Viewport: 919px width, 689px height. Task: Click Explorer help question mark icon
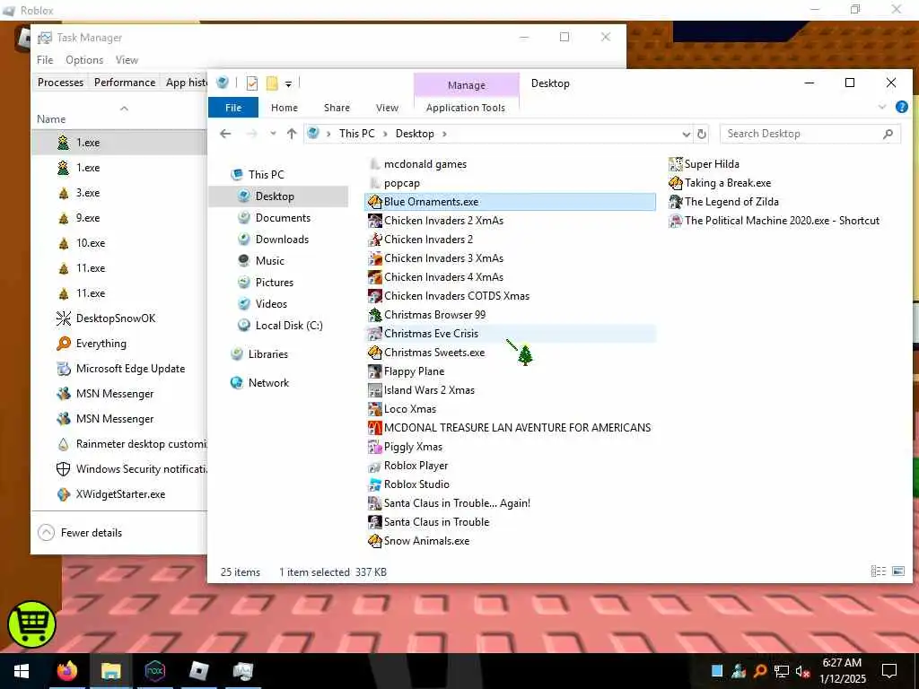901,107
